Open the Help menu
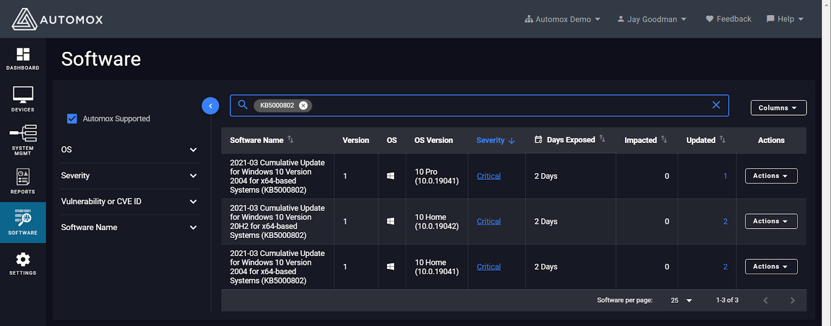This screenshot has height=326, width=831. click(785, 19)
